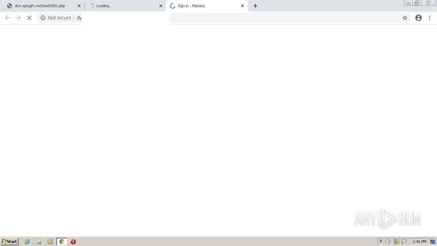Open the volume speaker tray icon
This screenshot has height=246, width=437.
click(x=388, y=242)
